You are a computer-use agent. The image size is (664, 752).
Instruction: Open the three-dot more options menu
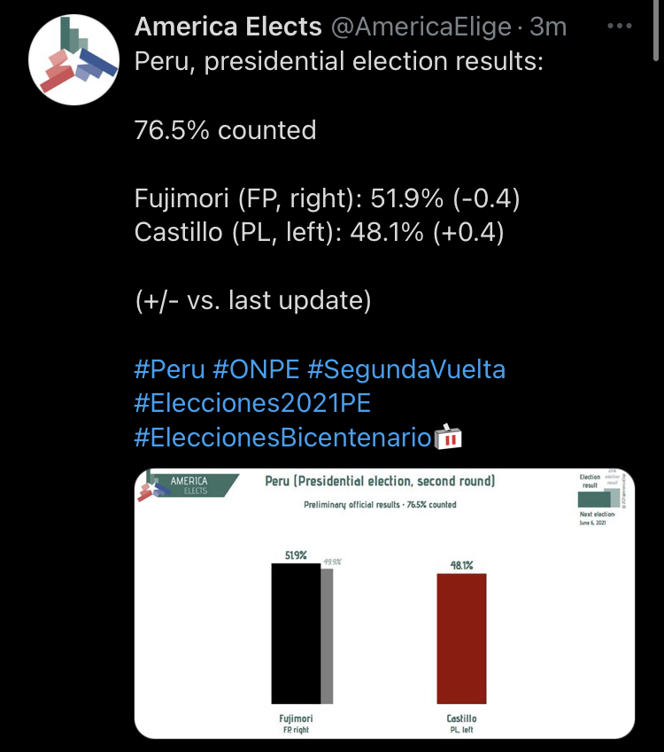click(620, 26)
